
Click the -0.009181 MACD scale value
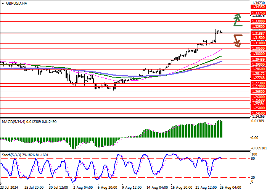pos(259,148)
